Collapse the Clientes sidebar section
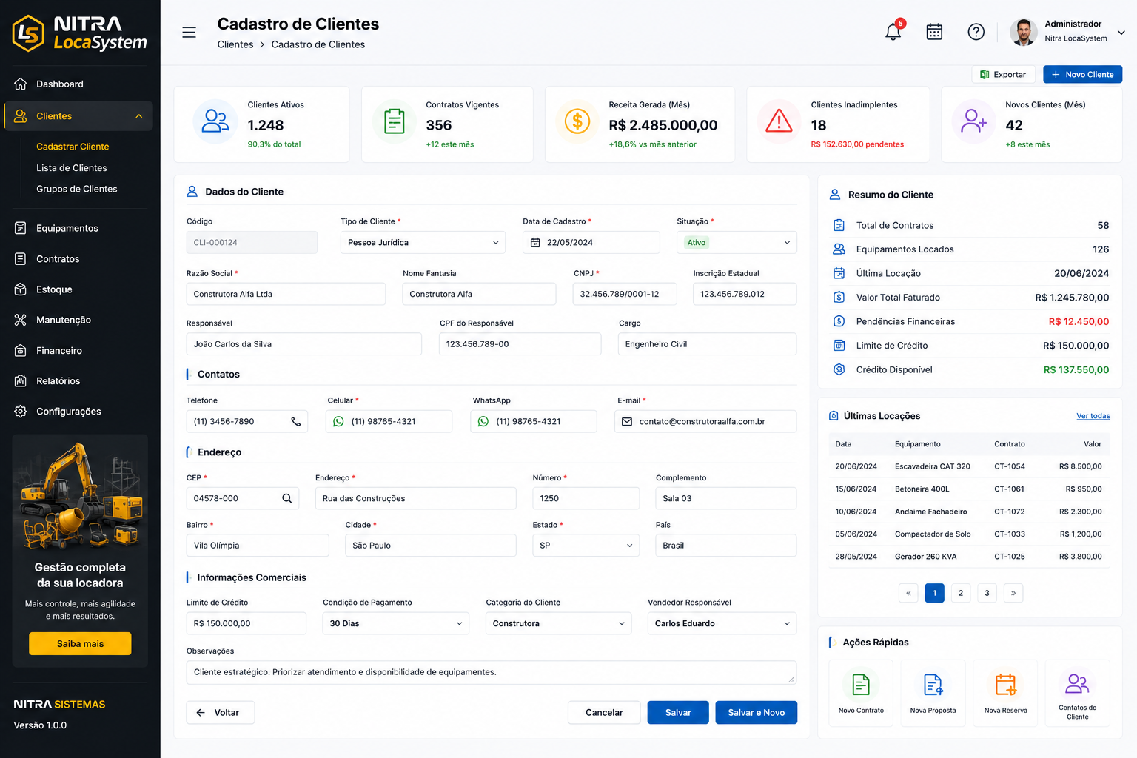Viewport: 1137px width, 758px height. pyautogui.click(x=138, y=116)
